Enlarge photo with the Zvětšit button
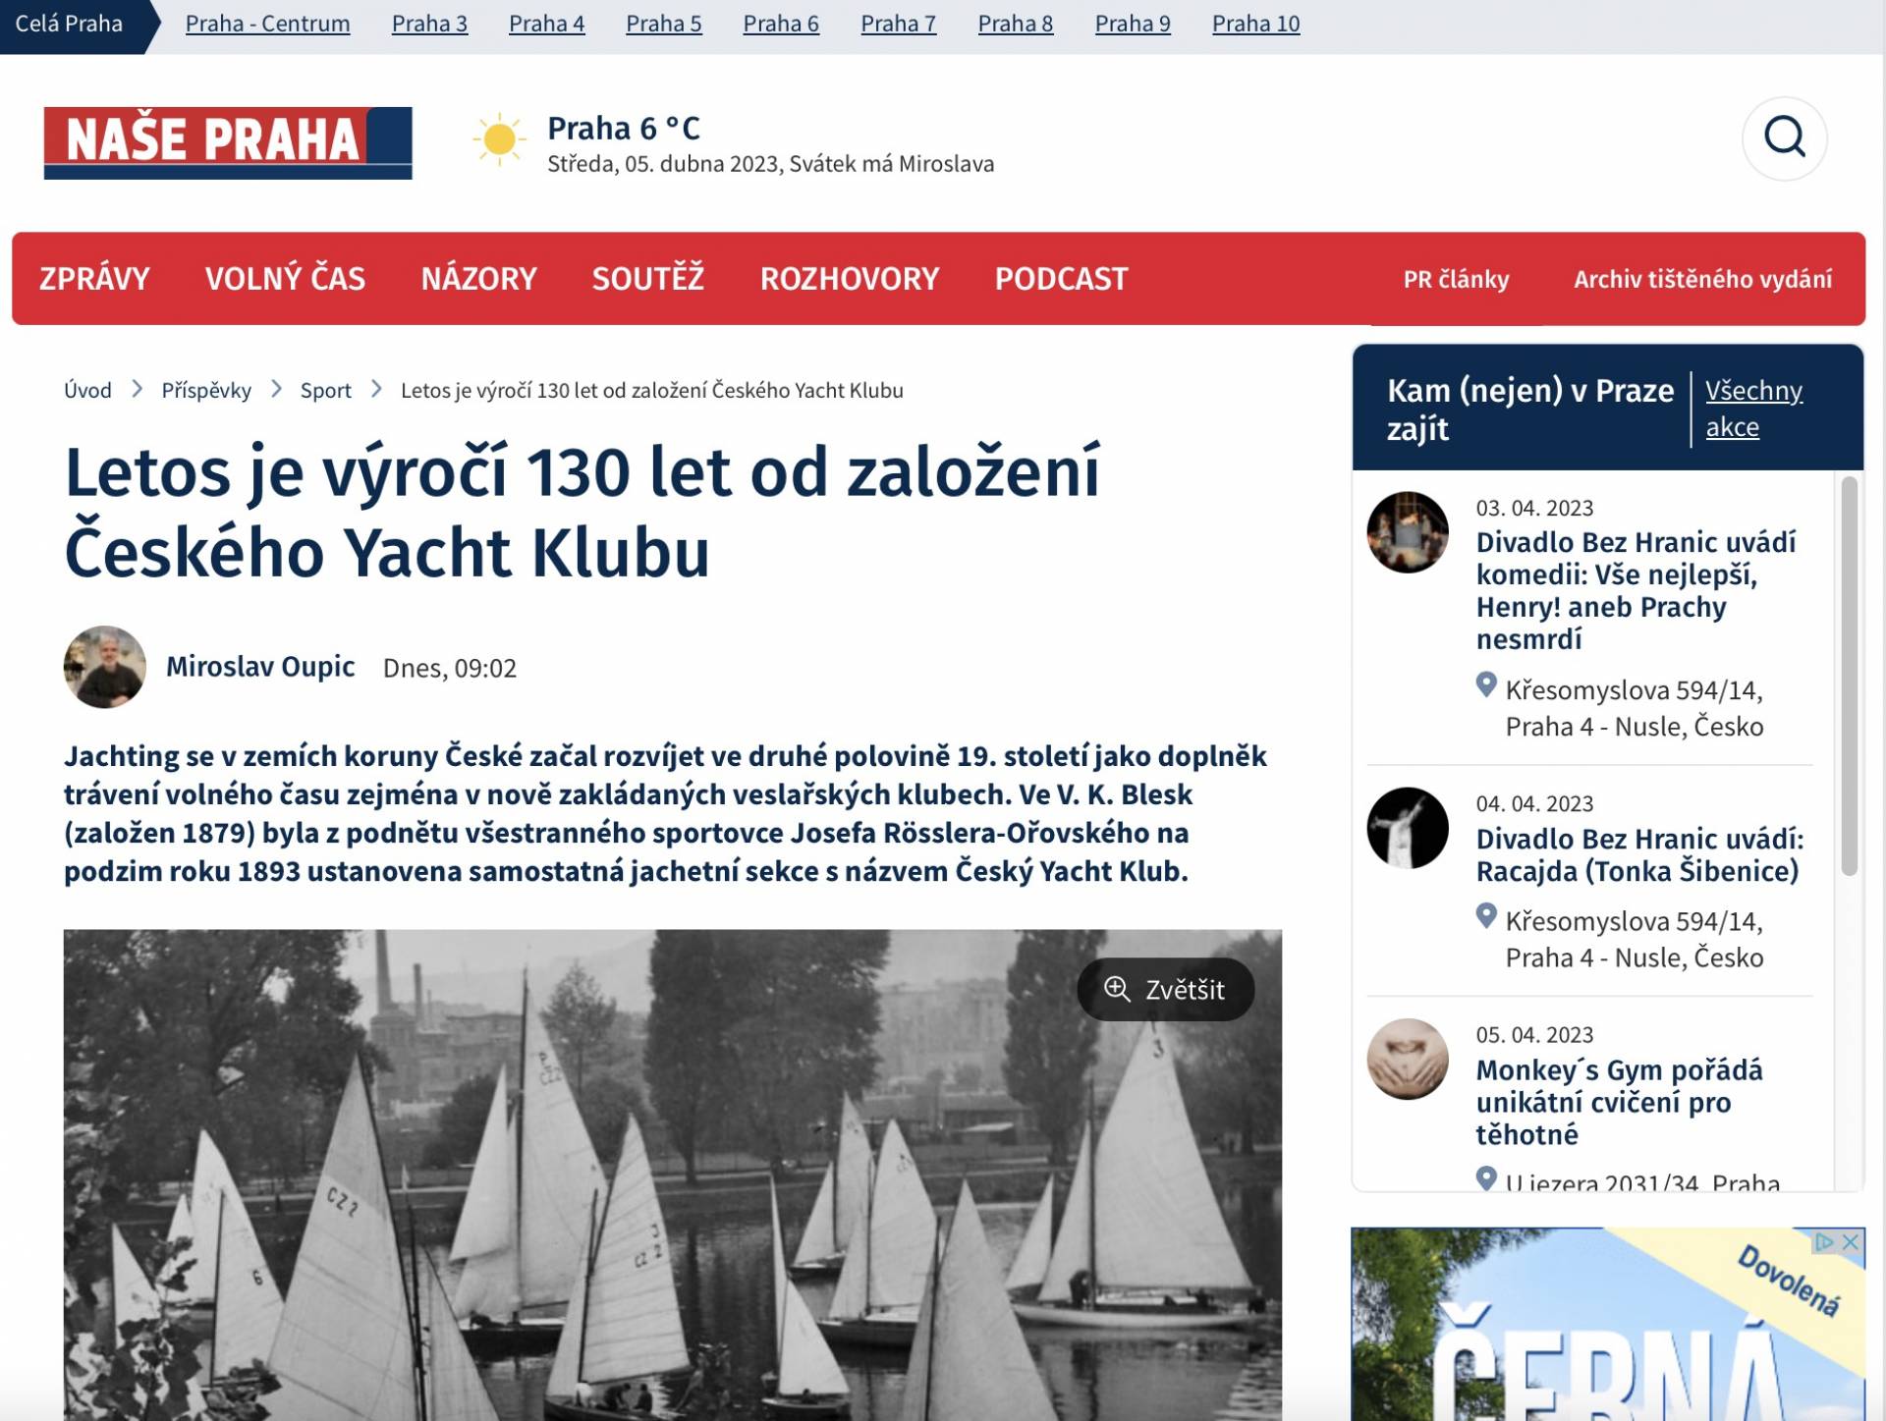The height and width of the screenshot is (1421, 1886). click(x=1165, y=989)
